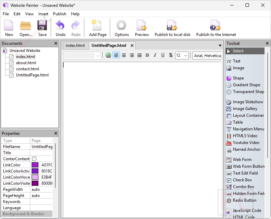Select the Unsaved Website root node
The image size is (271, 219).
point(25,51)
